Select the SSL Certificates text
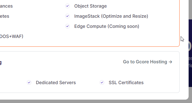Viewport: 192px width, 103px height. (x=126, y=83)
